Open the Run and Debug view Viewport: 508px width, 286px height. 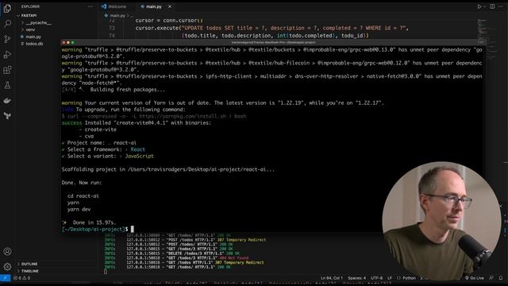[7, 55]
